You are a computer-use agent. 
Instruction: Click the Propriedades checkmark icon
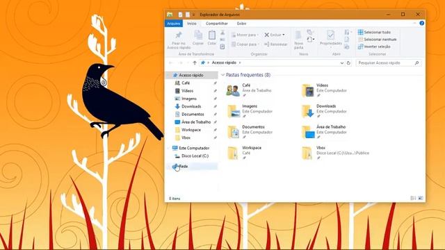pyautogui.click(x=330, y=35)
